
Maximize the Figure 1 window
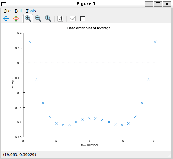(158, 4)
